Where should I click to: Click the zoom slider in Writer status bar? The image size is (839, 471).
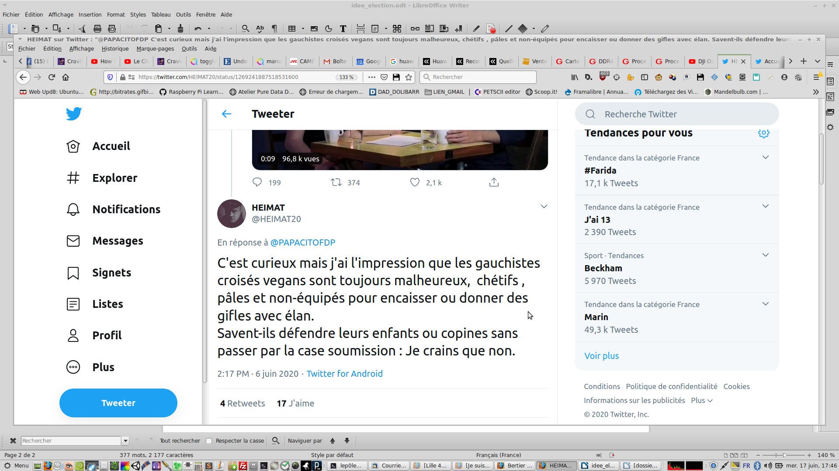[784, 455]
